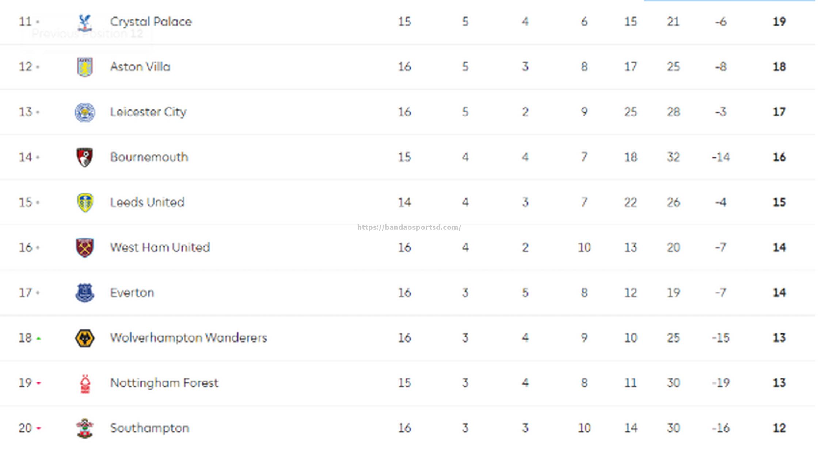
Task: Click the Everton club badge
Action: [x=85, y=293]
